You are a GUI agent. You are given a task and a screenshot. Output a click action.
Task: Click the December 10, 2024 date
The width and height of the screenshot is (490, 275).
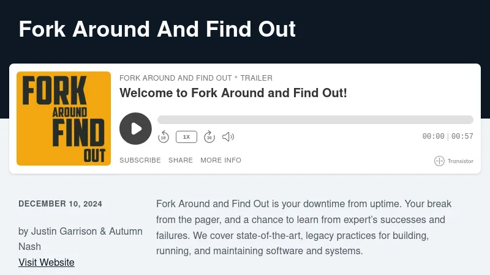point(60,204)
